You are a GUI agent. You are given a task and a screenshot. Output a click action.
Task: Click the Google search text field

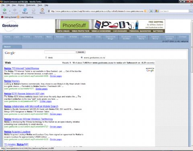click(60, 52)
